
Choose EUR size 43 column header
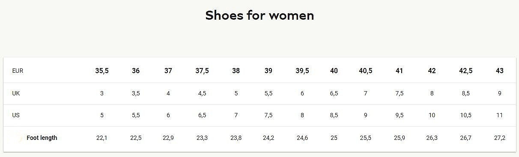coord(500,71)
